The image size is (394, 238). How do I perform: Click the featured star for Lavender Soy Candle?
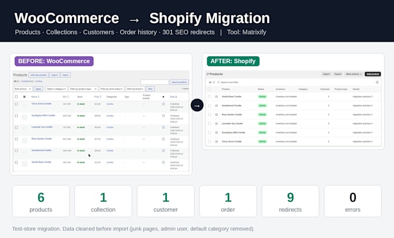point(163,127)
